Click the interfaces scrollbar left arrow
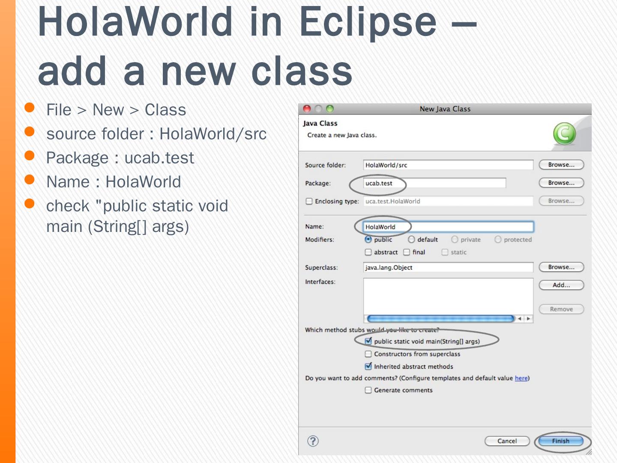Image resolution: width=617 pixels, height=463 pixels. (x=519, y=319)
